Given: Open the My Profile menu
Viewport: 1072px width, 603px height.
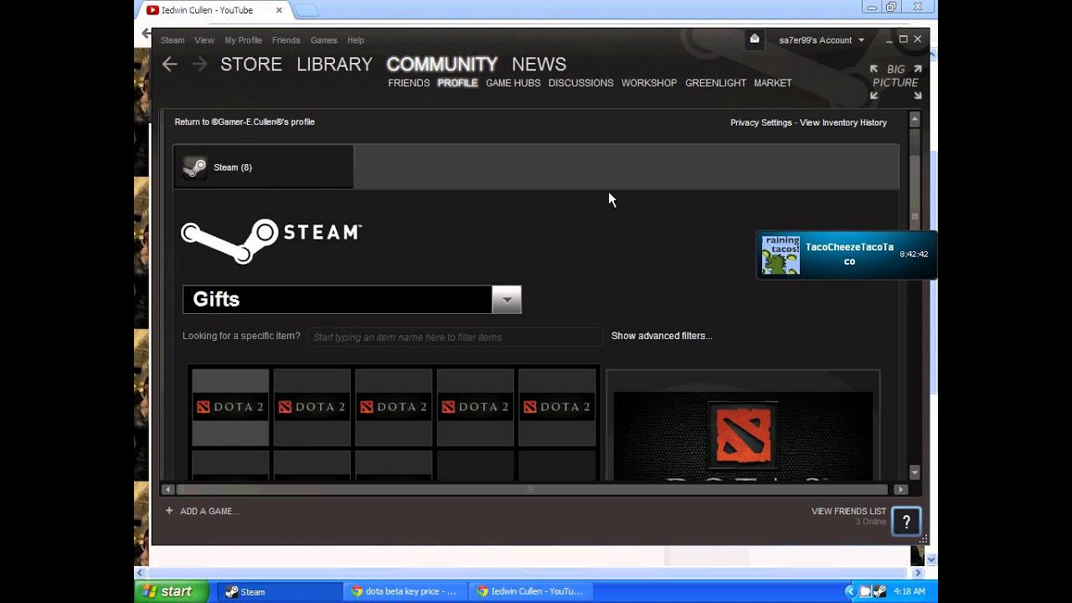Looking at the screenshot, I should point(244,40).
